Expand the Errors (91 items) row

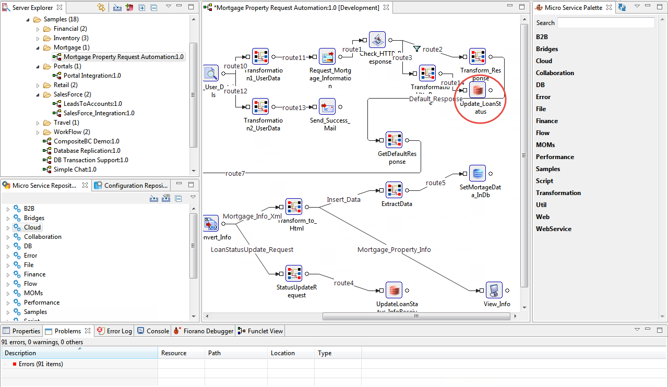6,364
